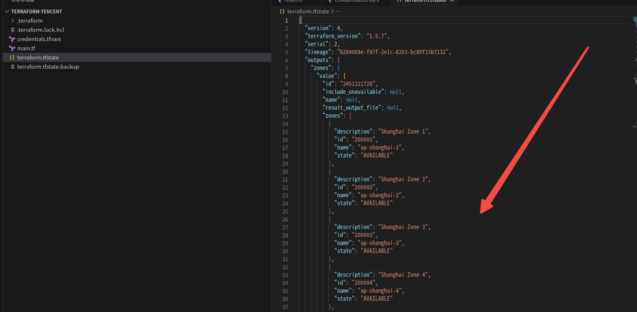
Task: Click "AVAILABLE" state on line 18
Action: click(377, 156)
